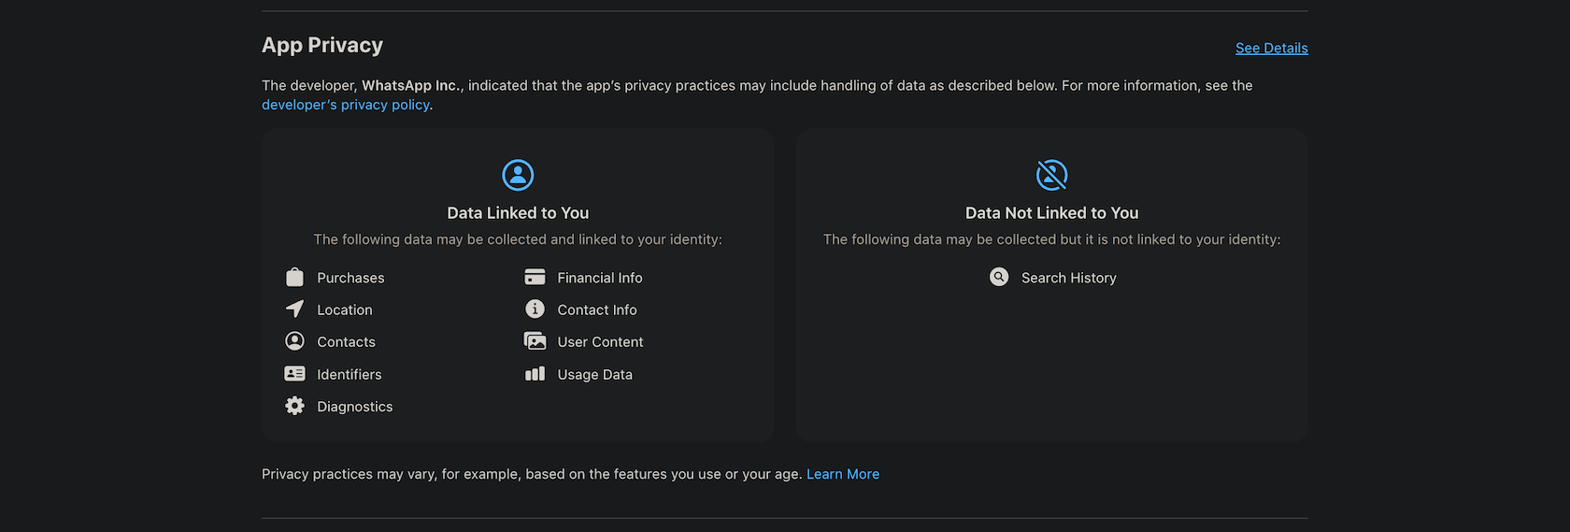Open the developer's privacy policy link
Screen dimensions: 1570x532
[346, 105]
